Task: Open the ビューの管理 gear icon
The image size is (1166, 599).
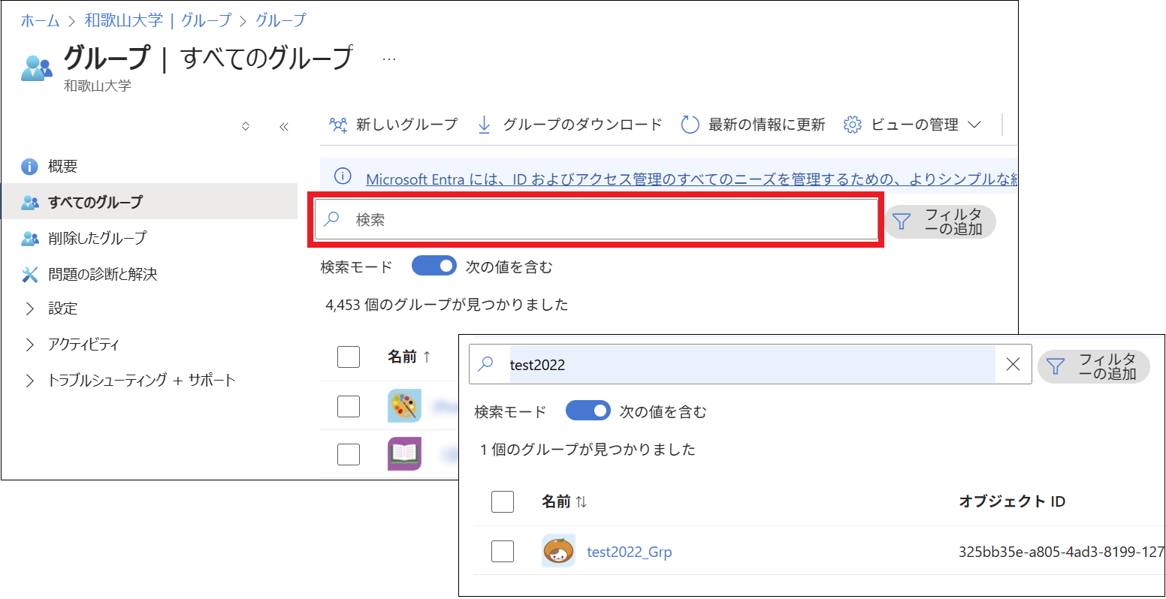Action: [852, 125]
